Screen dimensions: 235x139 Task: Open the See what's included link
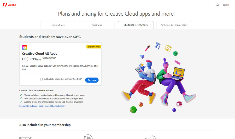[x=28, y=106]
